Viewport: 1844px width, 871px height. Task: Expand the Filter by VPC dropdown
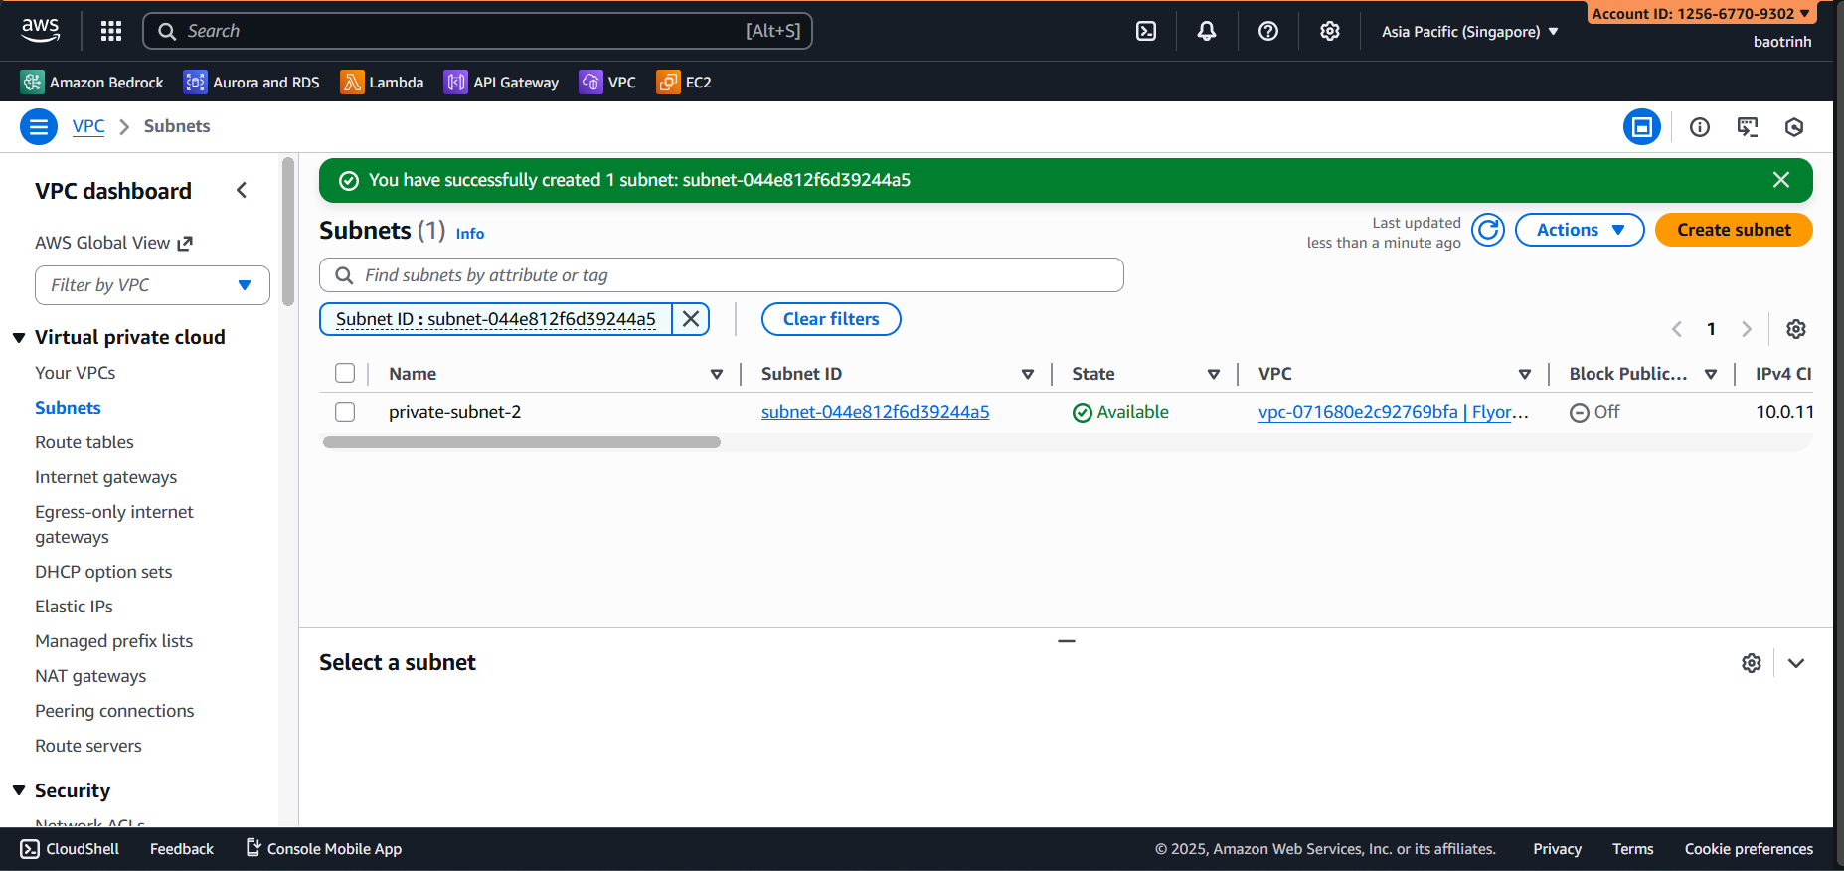click(152, 285)
